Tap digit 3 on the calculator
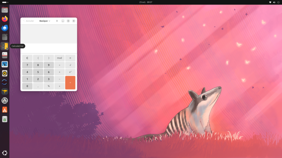 click(49, 79)
